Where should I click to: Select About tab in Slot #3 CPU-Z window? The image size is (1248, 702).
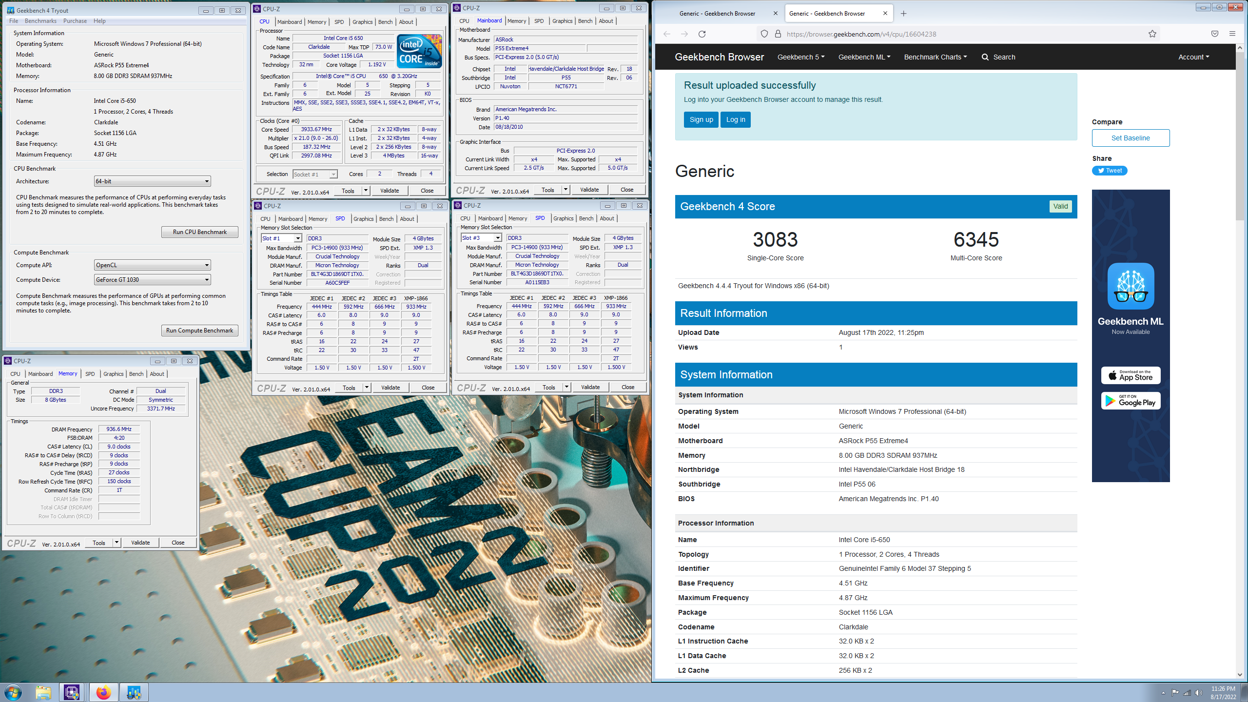(606, 218)
